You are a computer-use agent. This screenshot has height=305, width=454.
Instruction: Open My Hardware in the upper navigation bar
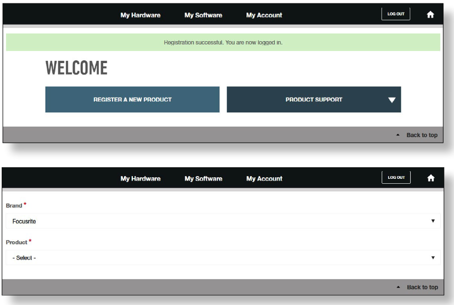click(x=141, y=15)
